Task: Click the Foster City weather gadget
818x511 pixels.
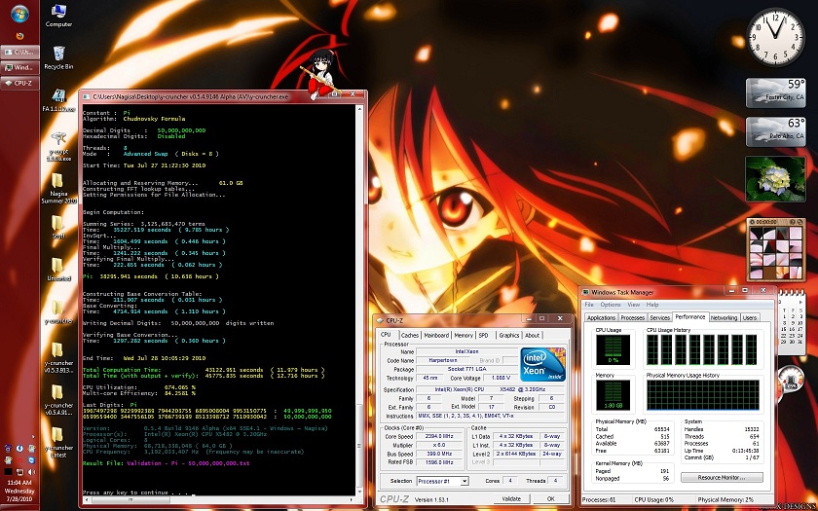Action: [774, 92]
